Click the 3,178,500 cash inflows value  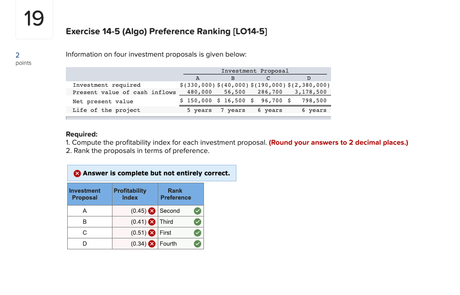pos(310,92)
